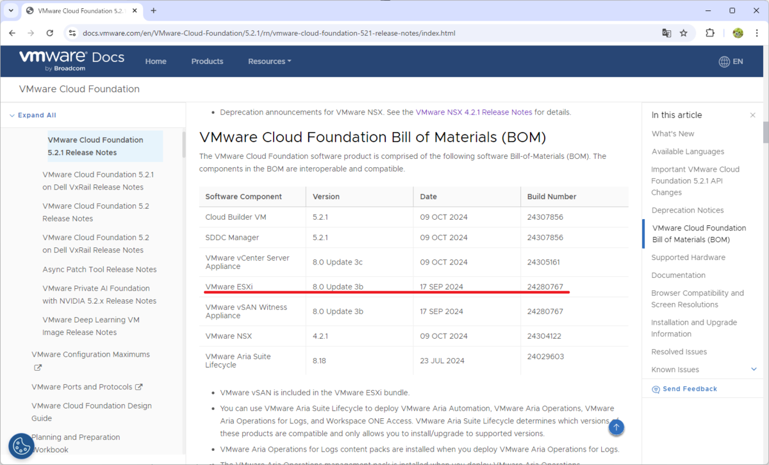Open the tab search dropdown arrow
Viewport: 769px width, 465px height.
11,11
